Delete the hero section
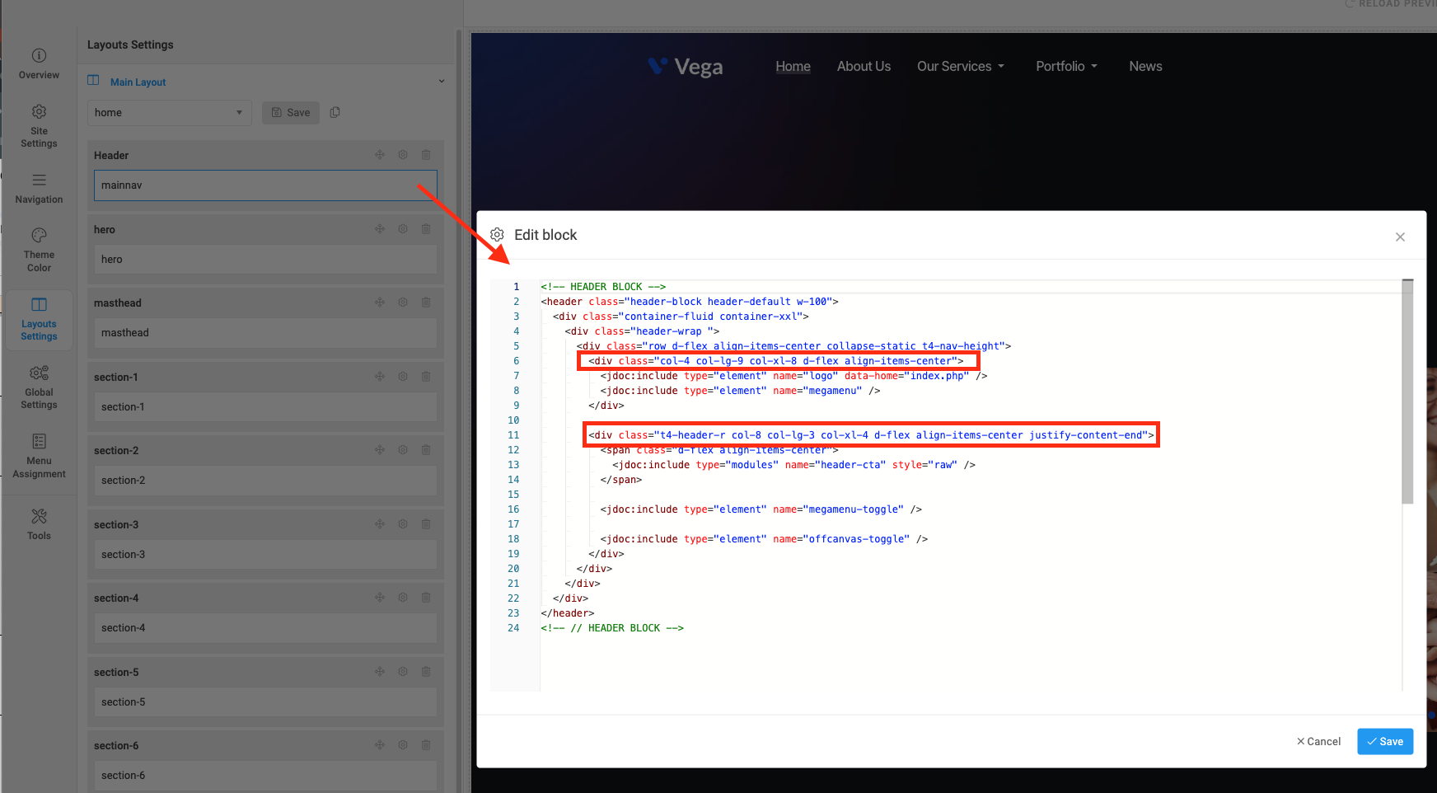 [426, 229]
